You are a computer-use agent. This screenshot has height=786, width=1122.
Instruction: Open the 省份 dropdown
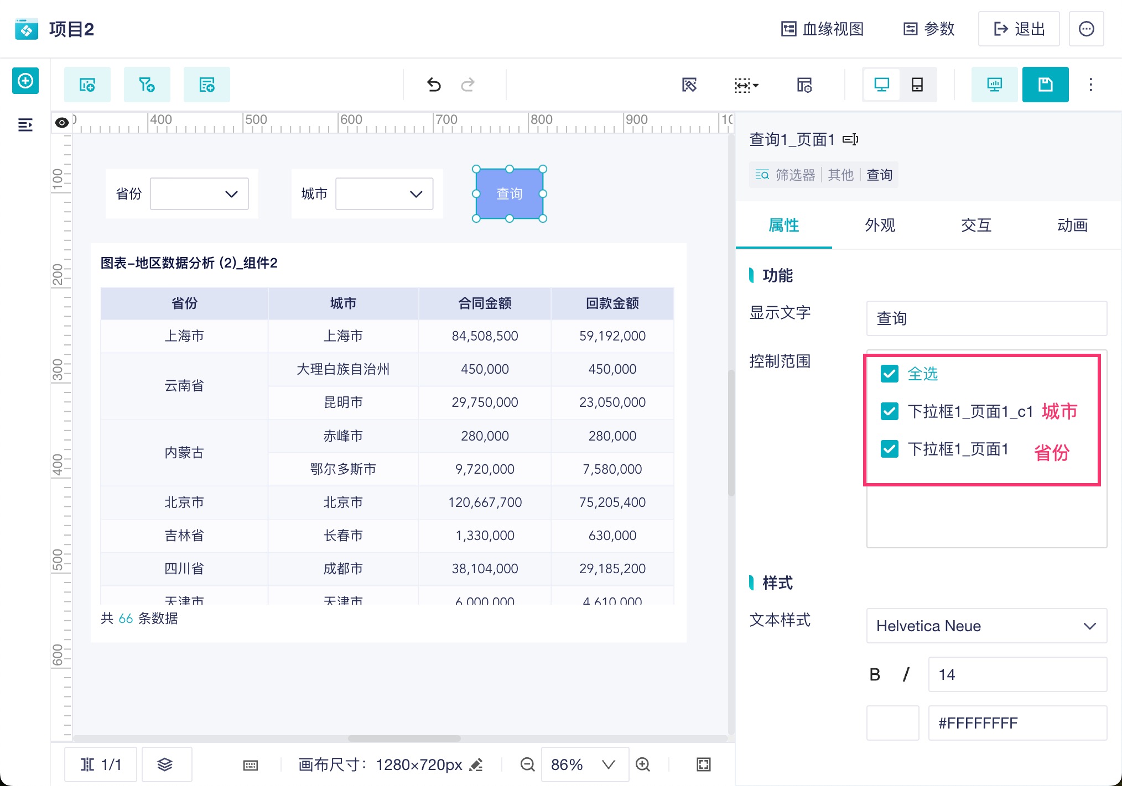(x=199, y=194)
